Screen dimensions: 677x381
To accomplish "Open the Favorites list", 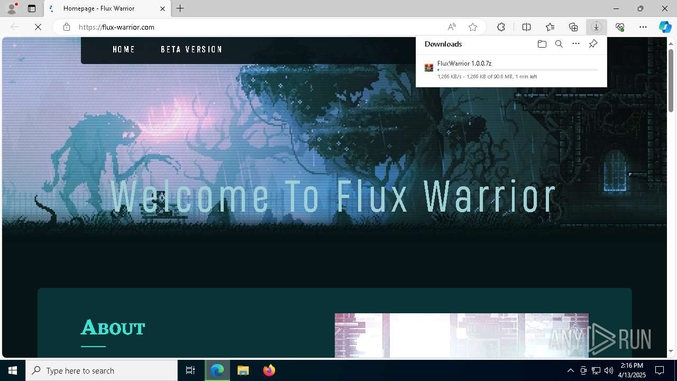I will pyautogui.click(x=550, y=27).
